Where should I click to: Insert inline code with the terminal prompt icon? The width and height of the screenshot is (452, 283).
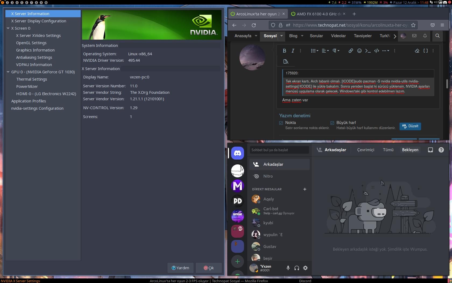point(368,51)
